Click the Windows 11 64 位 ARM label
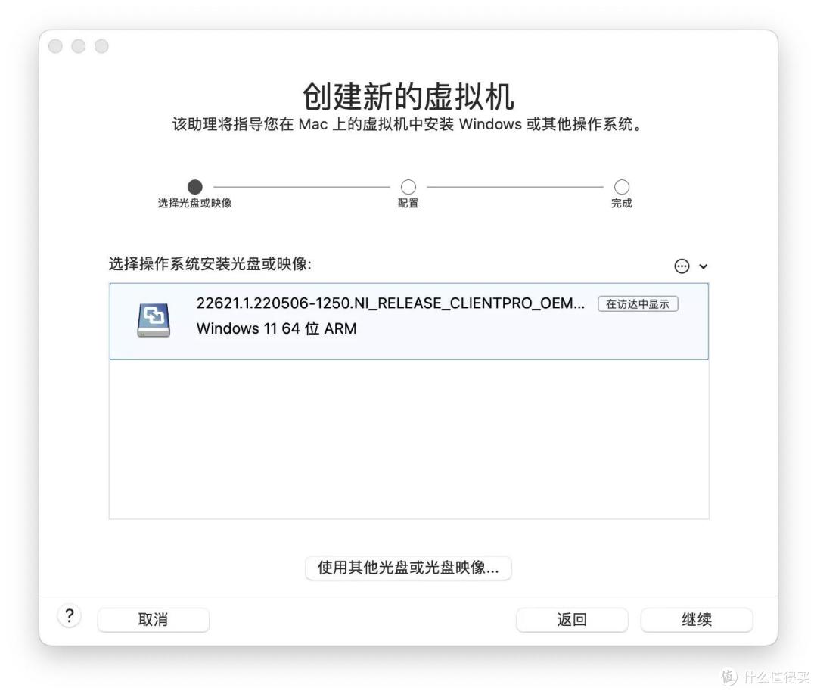 coord(277,328)
